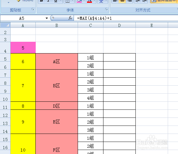The image size is (178, 154).
Task: Click the pink cell containing 5
Action: coord(23,48)
